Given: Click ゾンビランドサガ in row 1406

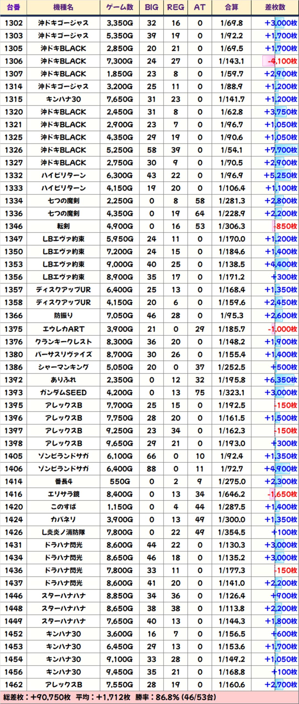Looking at the screenshot, I should point(63,469).
